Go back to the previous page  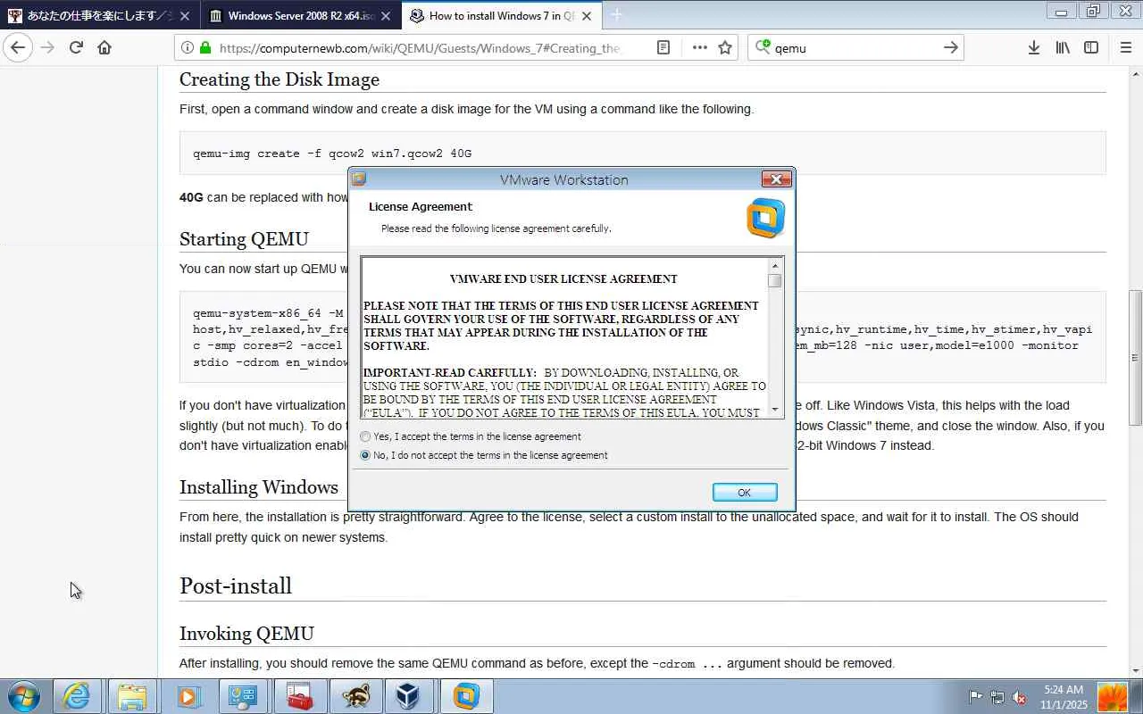18,47
